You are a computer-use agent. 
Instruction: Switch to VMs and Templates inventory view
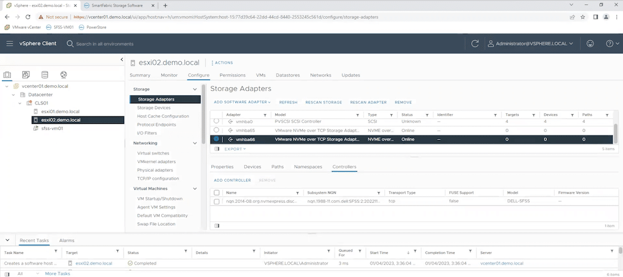[x=26, y=75]
